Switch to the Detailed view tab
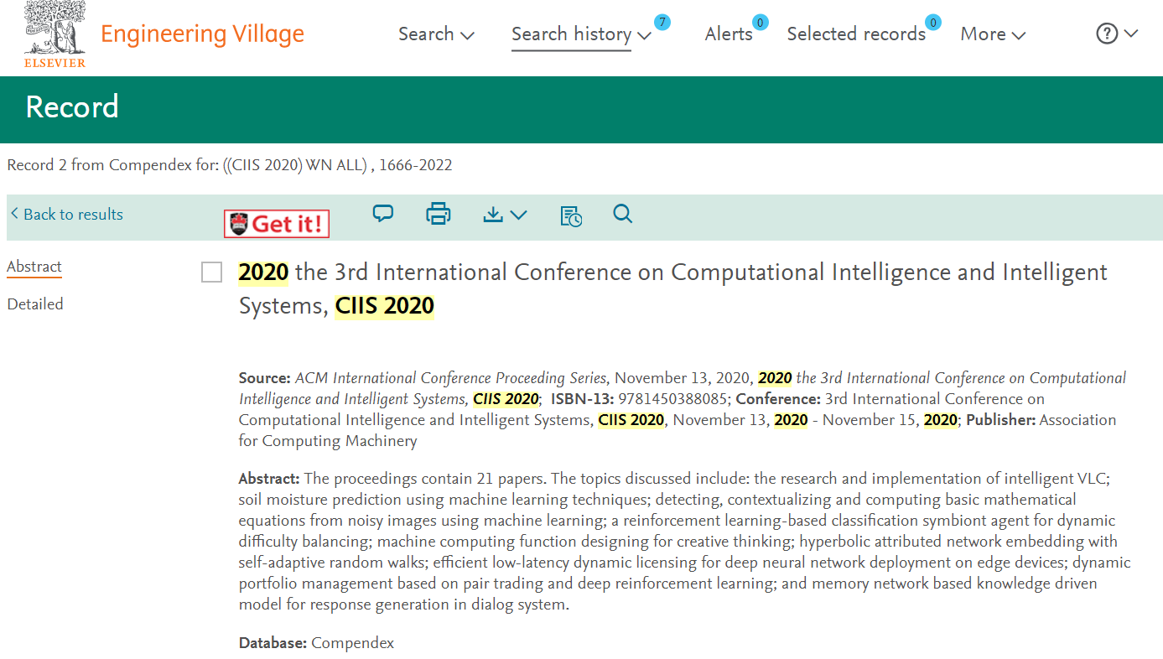 click(35, 304)
